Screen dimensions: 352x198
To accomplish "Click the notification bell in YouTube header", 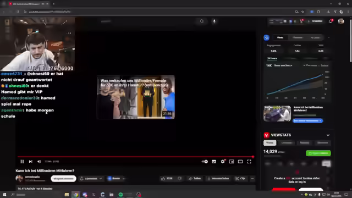I will [331, 21].
